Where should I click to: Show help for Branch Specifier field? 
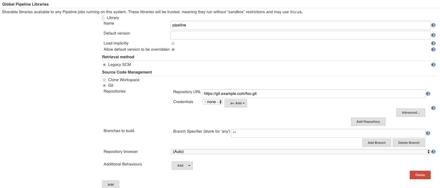(428, 133)
